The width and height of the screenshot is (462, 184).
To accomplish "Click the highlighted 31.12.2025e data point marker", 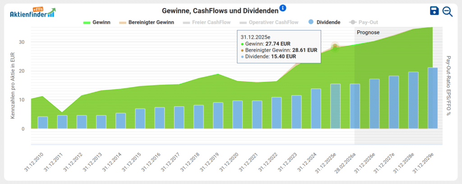I will click(335, 47).
